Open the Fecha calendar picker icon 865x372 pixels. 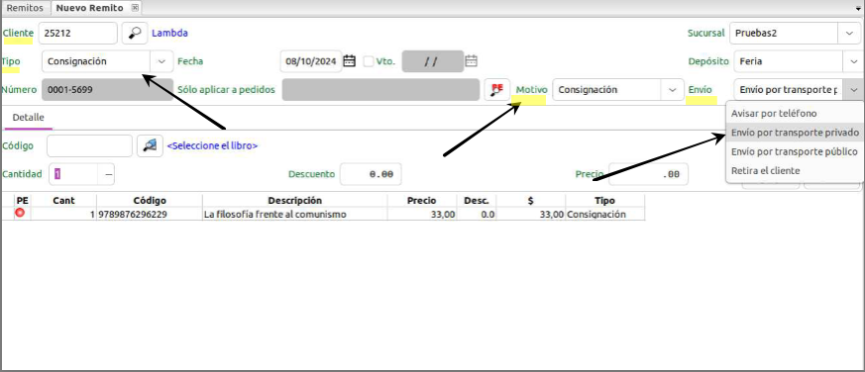click(349, 61)
